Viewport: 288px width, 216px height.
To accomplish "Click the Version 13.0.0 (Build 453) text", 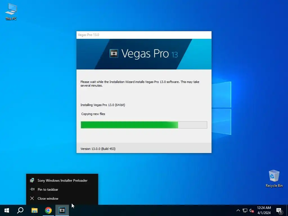I will click(x=98, y=149).
